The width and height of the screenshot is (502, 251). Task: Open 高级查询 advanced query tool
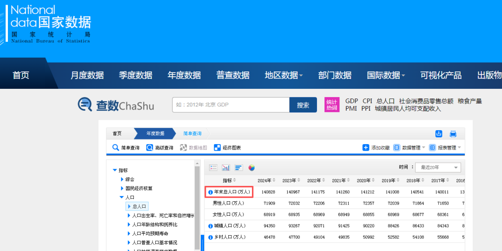(159, 148)
